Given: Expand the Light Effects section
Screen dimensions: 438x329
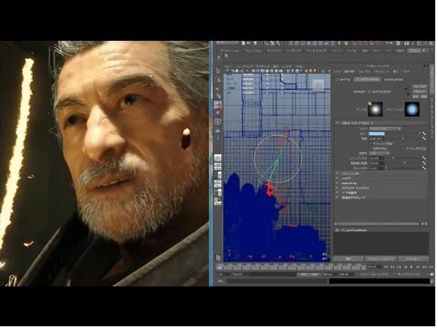Looking at the screenshot, I should (x=338, y=174).
